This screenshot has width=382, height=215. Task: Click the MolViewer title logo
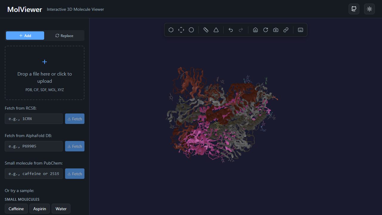25,9
